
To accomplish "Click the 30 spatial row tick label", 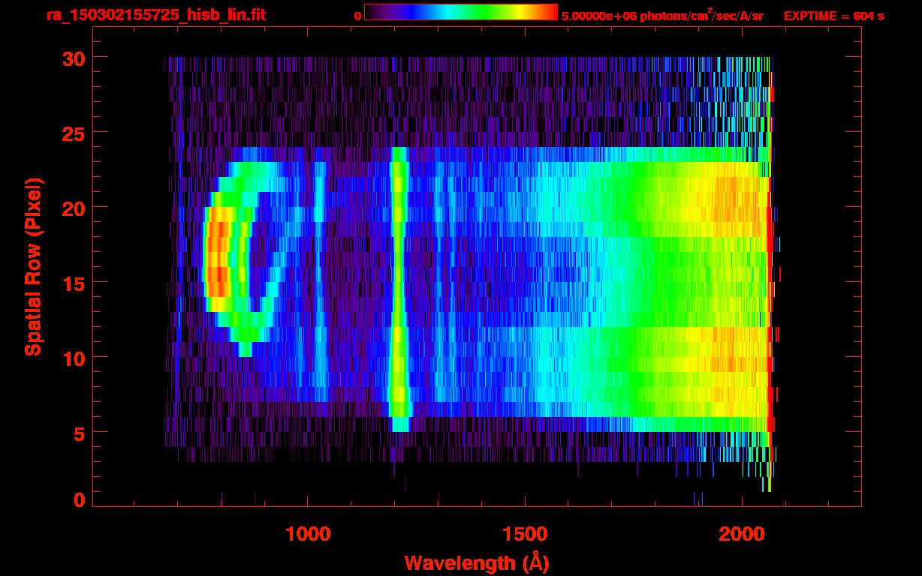I will click(72, 58).
